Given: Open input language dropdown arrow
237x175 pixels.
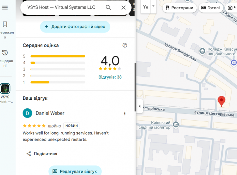Looking at the screenshot, I should 153,6.
